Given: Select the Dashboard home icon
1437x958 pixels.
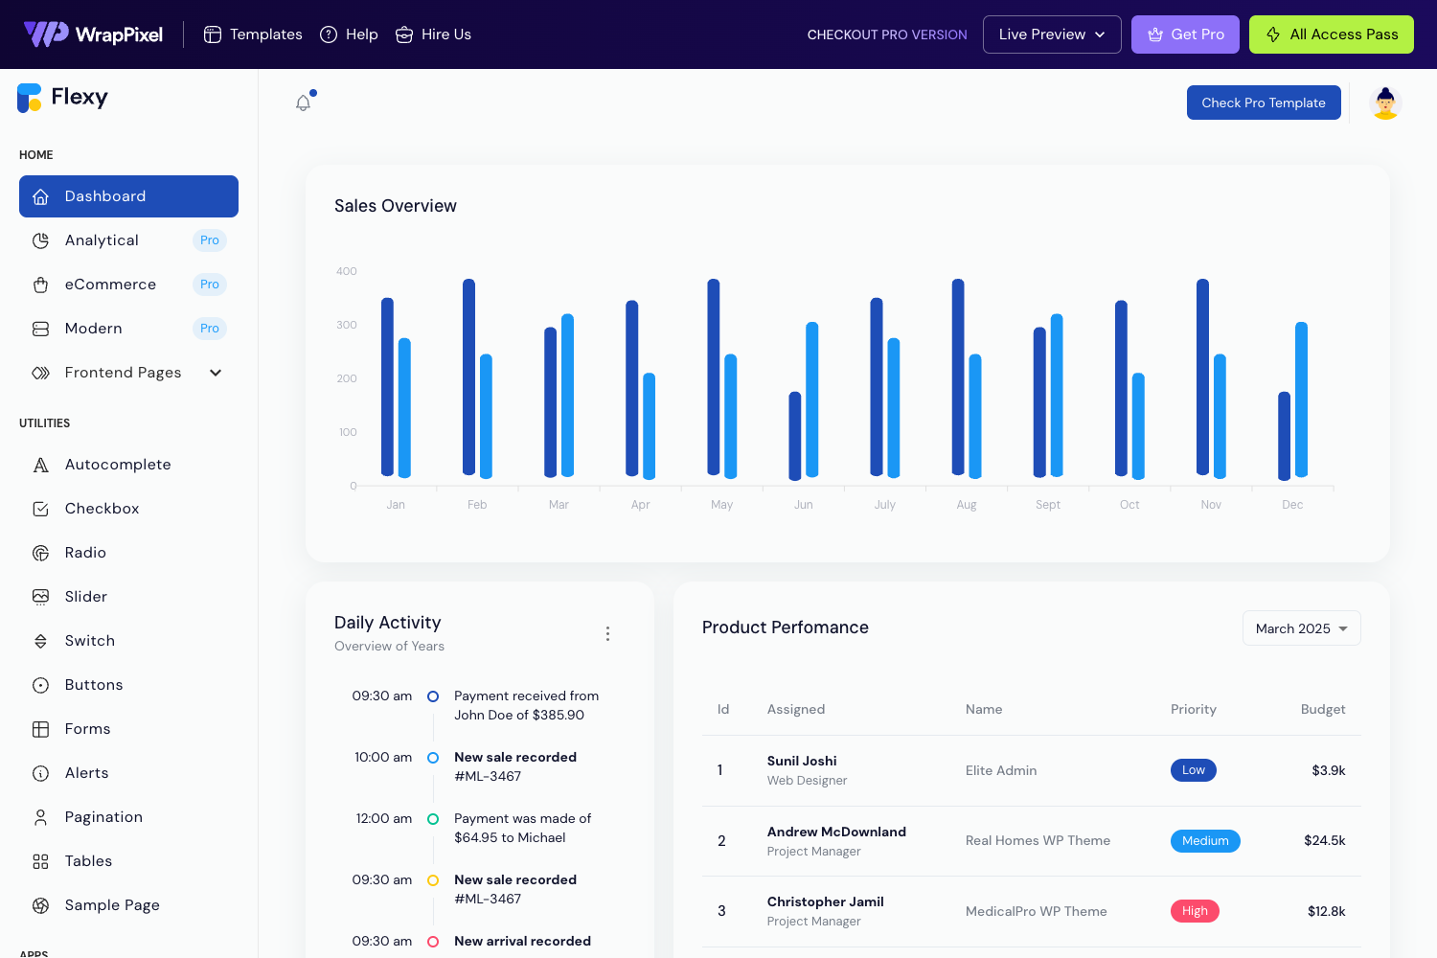Looking at the screenshot, I should [x=40, y=196].
